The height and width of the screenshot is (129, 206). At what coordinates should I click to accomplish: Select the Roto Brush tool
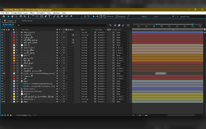click(67, 16)
